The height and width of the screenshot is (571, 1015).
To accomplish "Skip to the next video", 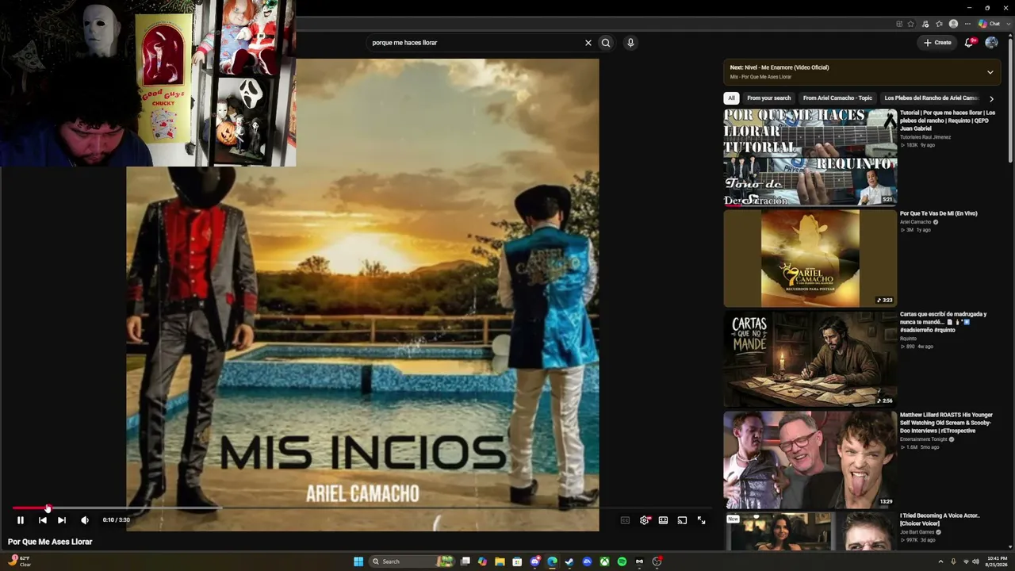I will [62, 520].
